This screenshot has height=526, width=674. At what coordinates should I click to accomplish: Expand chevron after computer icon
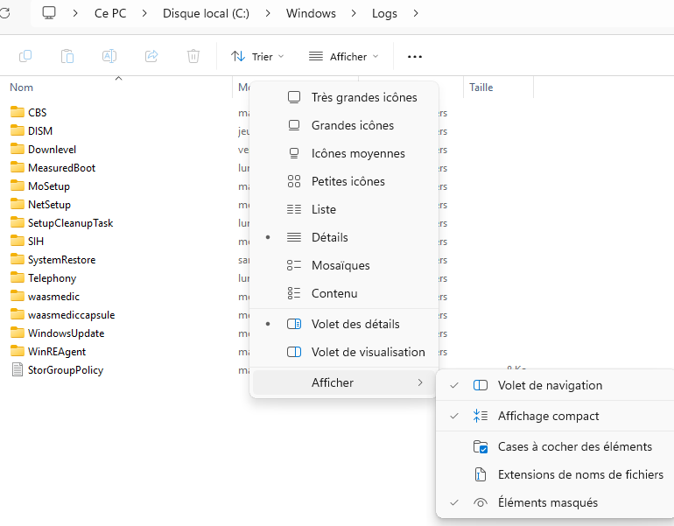75,13
